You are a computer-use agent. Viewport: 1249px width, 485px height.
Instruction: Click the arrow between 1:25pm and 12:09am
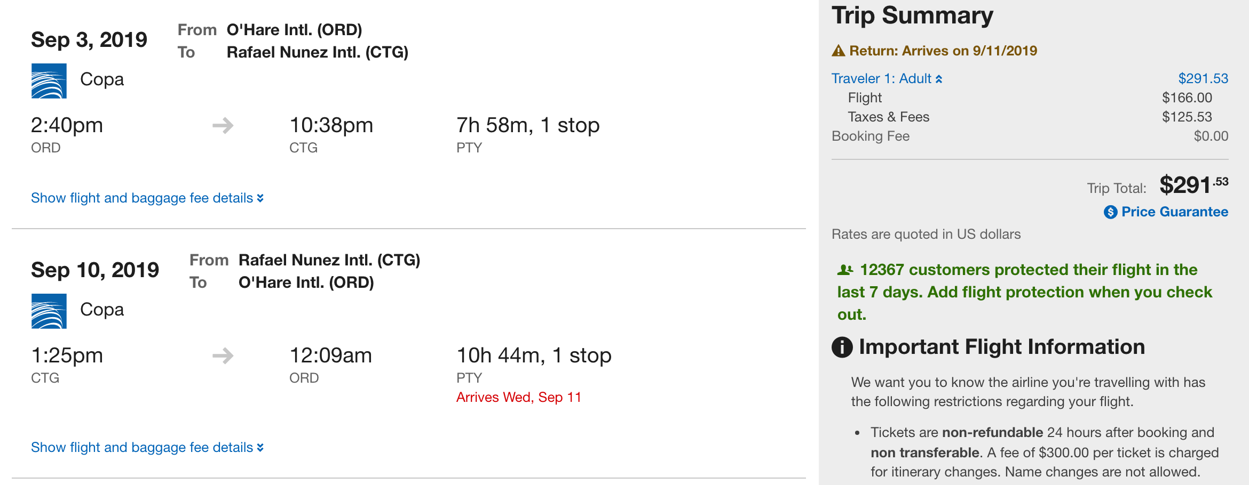(x=223, y=356)
